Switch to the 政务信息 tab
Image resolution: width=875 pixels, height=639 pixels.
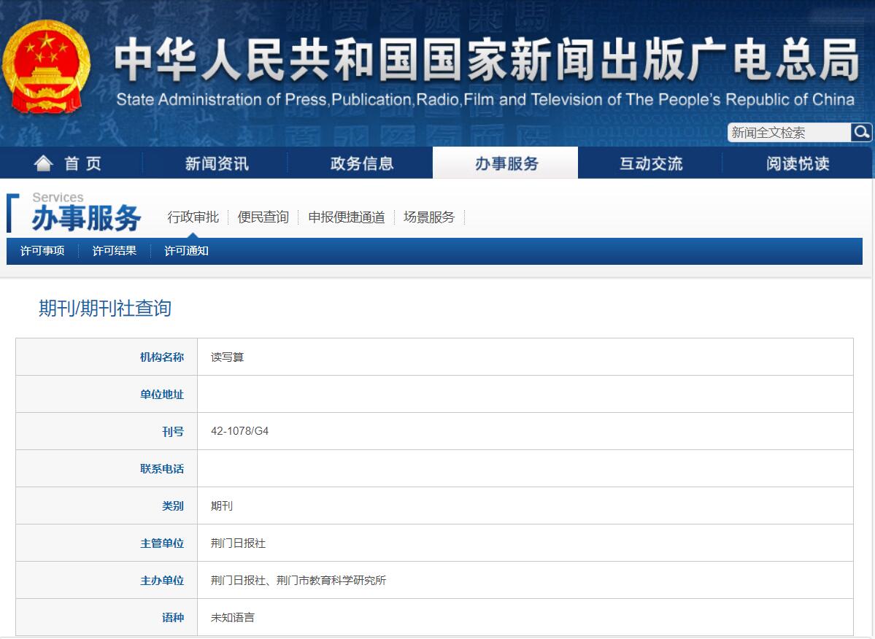(x=361, y=162)
